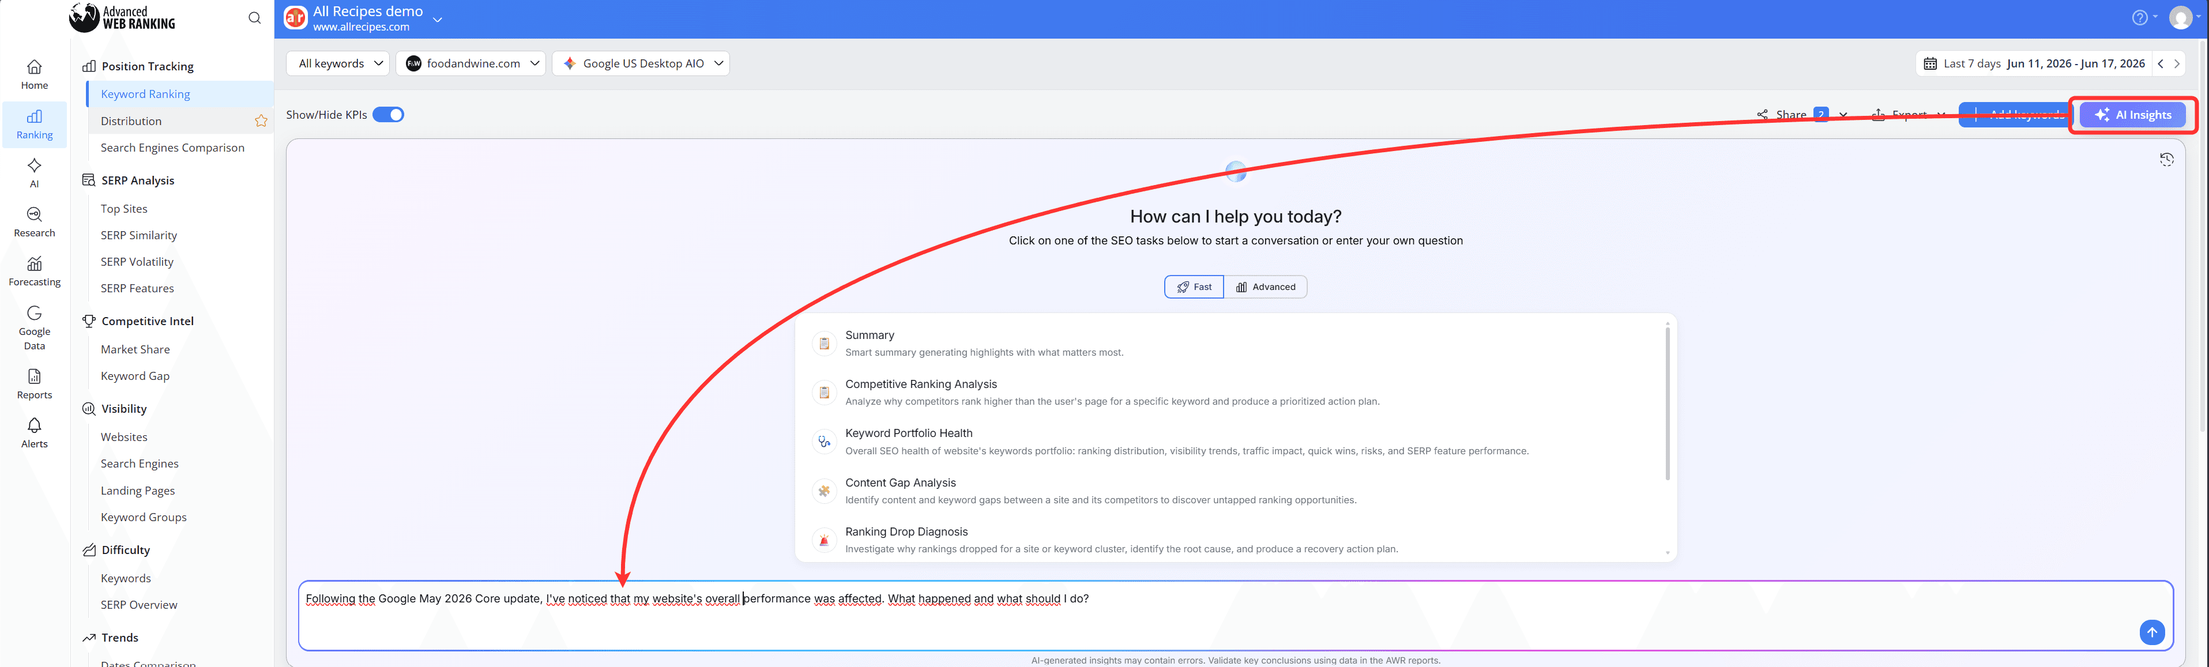Send the prompt with the arrow button
This screenshot has width=2209, height=667.
click(2151, 632)
